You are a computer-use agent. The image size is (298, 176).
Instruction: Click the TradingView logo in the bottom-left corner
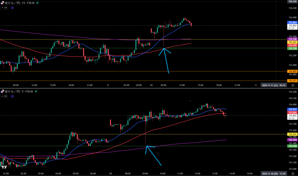pyautogui.click(x=4, y=167)
